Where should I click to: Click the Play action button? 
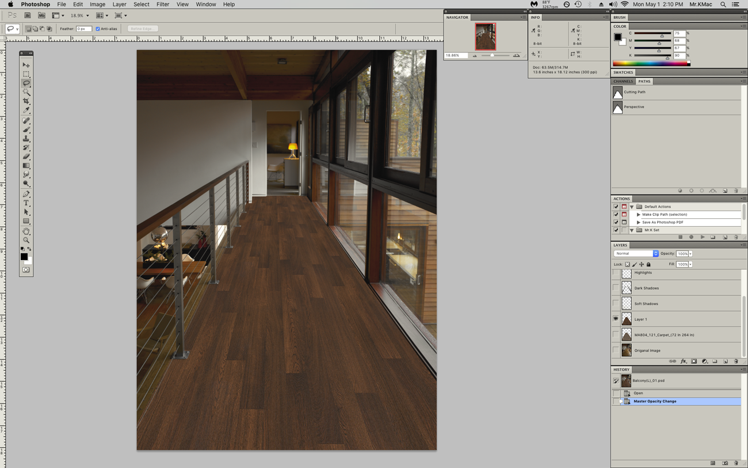[x=702, y=237]
